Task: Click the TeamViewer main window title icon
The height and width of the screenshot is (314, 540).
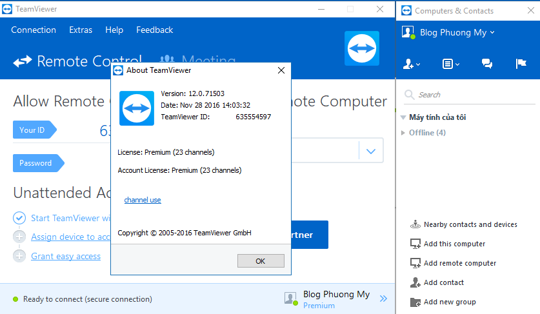Action: pyautogui.click(x=7, y=9)
